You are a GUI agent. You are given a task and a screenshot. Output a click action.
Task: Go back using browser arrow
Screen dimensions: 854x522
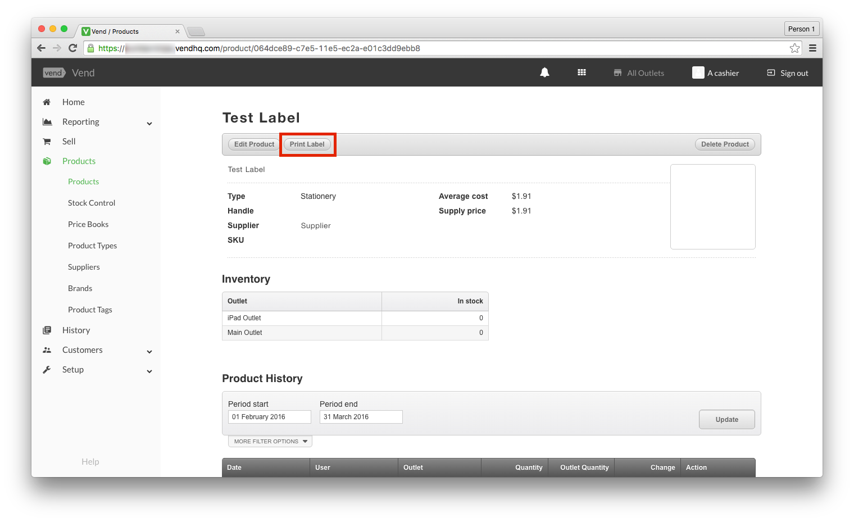click(x=41, y=48)
